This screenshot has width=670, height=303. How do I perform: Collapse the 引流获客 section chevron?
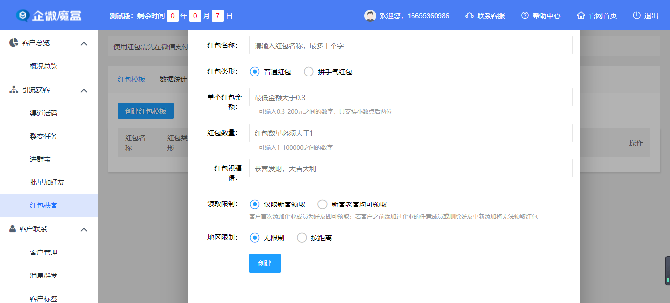[x=84, y=90]
